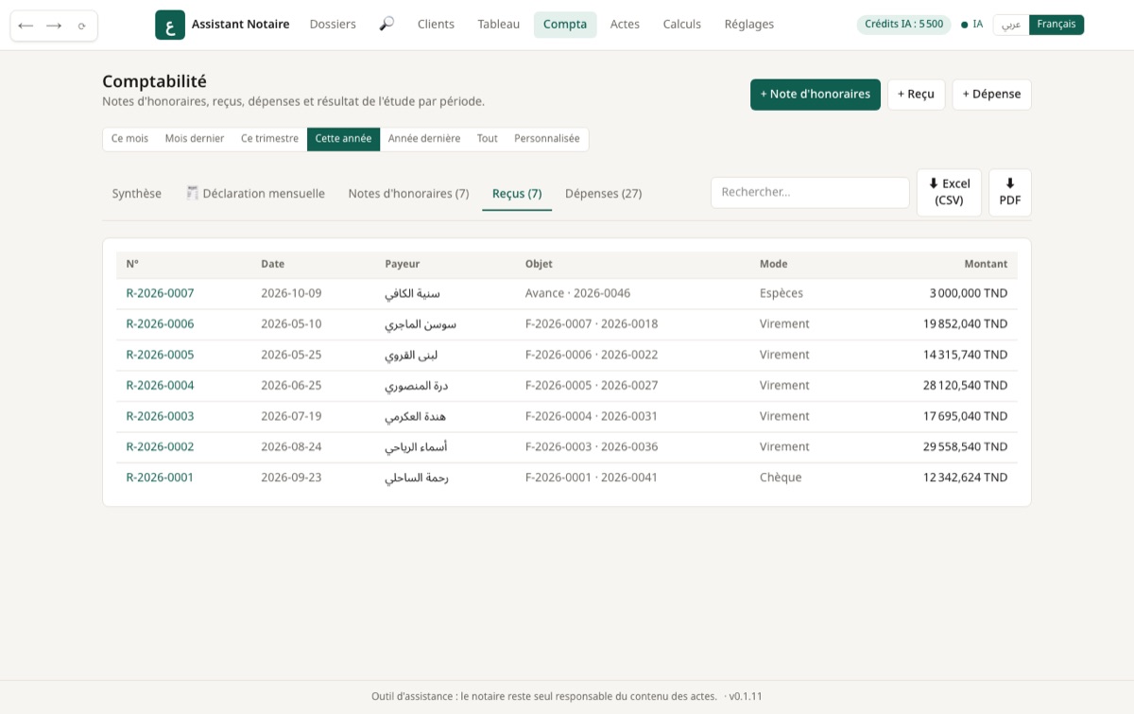Screen dimensions: 1134x714
Task: Click the green Assistant Notaire logo
Action: click(x=170, y=25)
